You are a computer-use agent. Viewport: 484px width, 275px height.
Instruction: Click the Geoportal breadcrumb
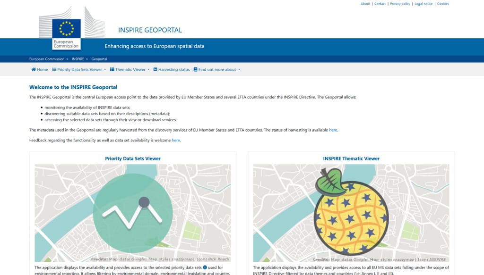[x=99, y=59]
